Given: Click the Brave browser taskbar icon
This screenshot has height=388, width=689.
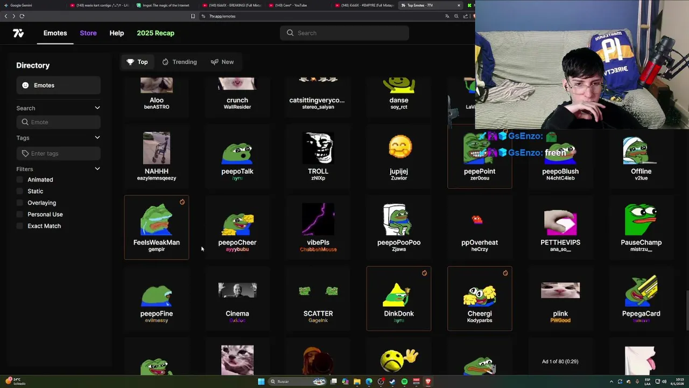Looking at the screenshot, I should pyautogui.click(x=428, y=382).
